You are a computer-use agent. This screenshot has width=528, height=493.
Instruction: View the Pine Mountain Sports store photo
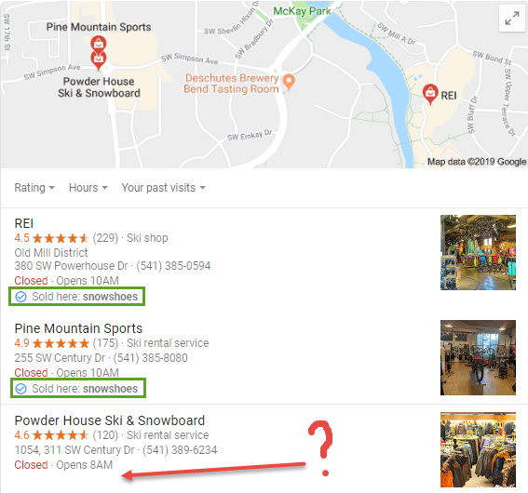pos(478,358)
